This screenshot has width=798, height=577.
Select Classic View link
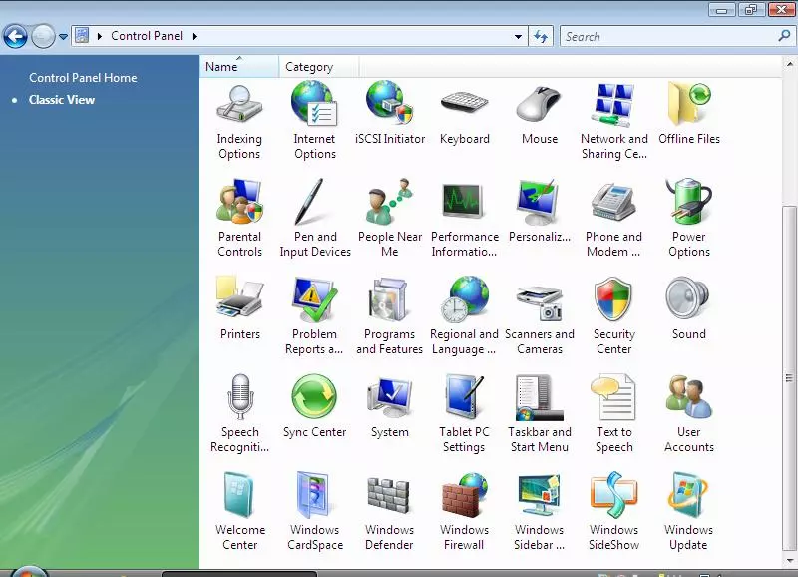[x=62, y=99]
